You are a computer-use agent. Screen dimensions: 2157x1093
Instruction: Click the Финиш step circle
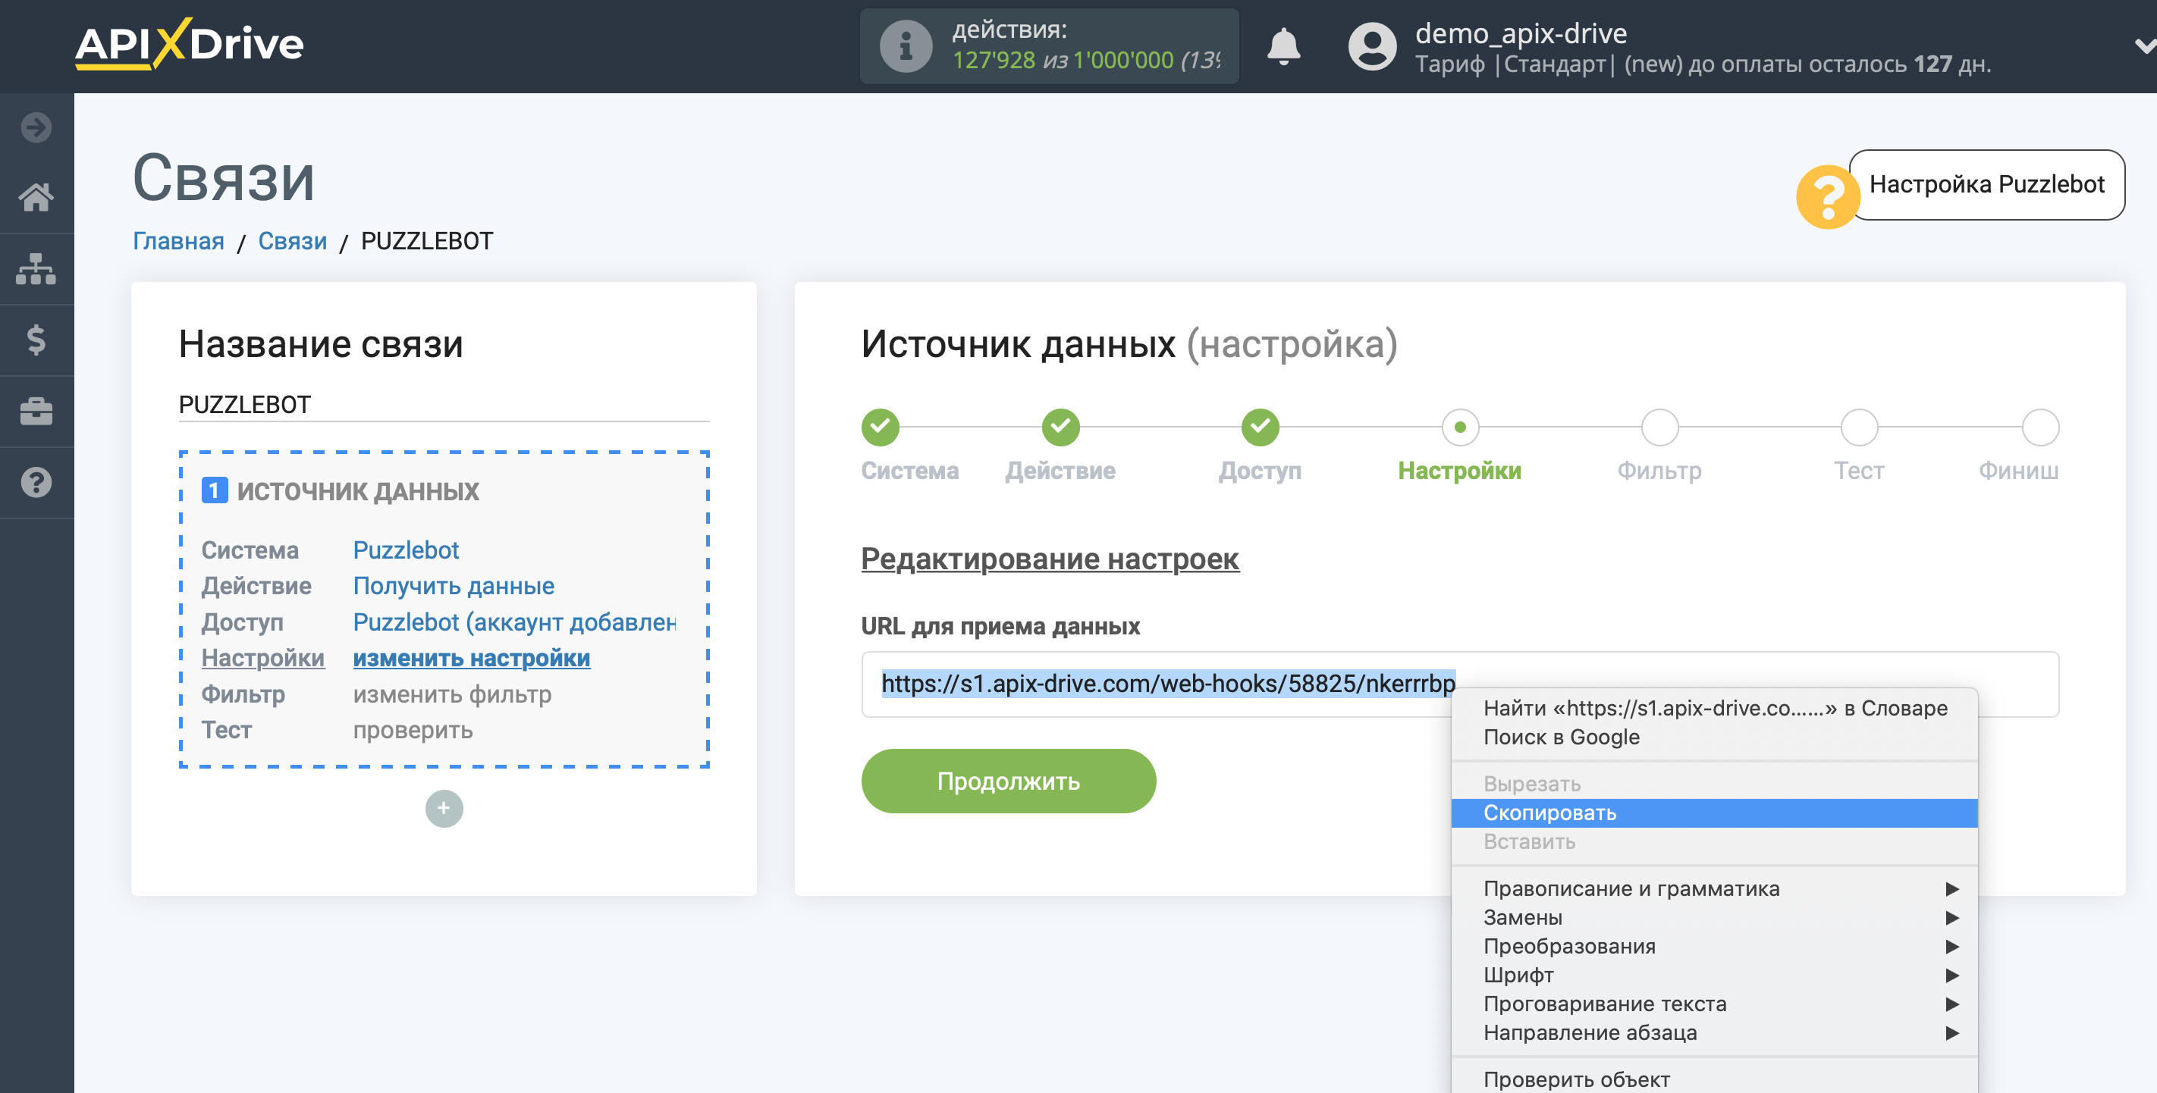(x=2039, y=427)
